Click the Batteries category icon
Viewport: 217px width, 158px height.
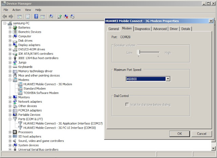point(15,28)
